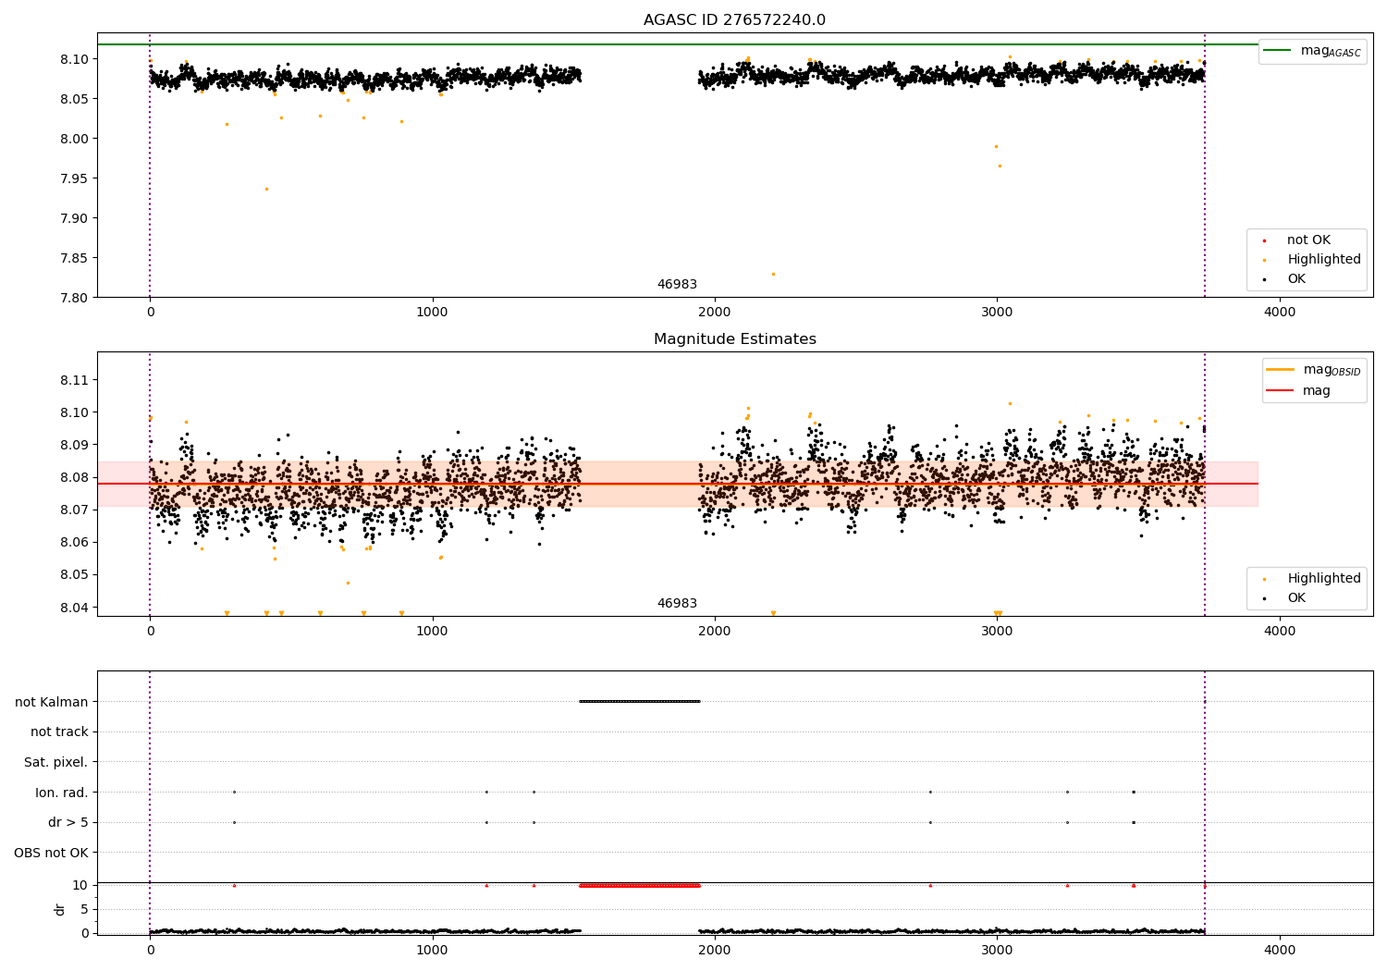The width and height of the screenshot is (1387, 971).
Task: Click the 'dr > 5' row label
Action: (68, 823)
